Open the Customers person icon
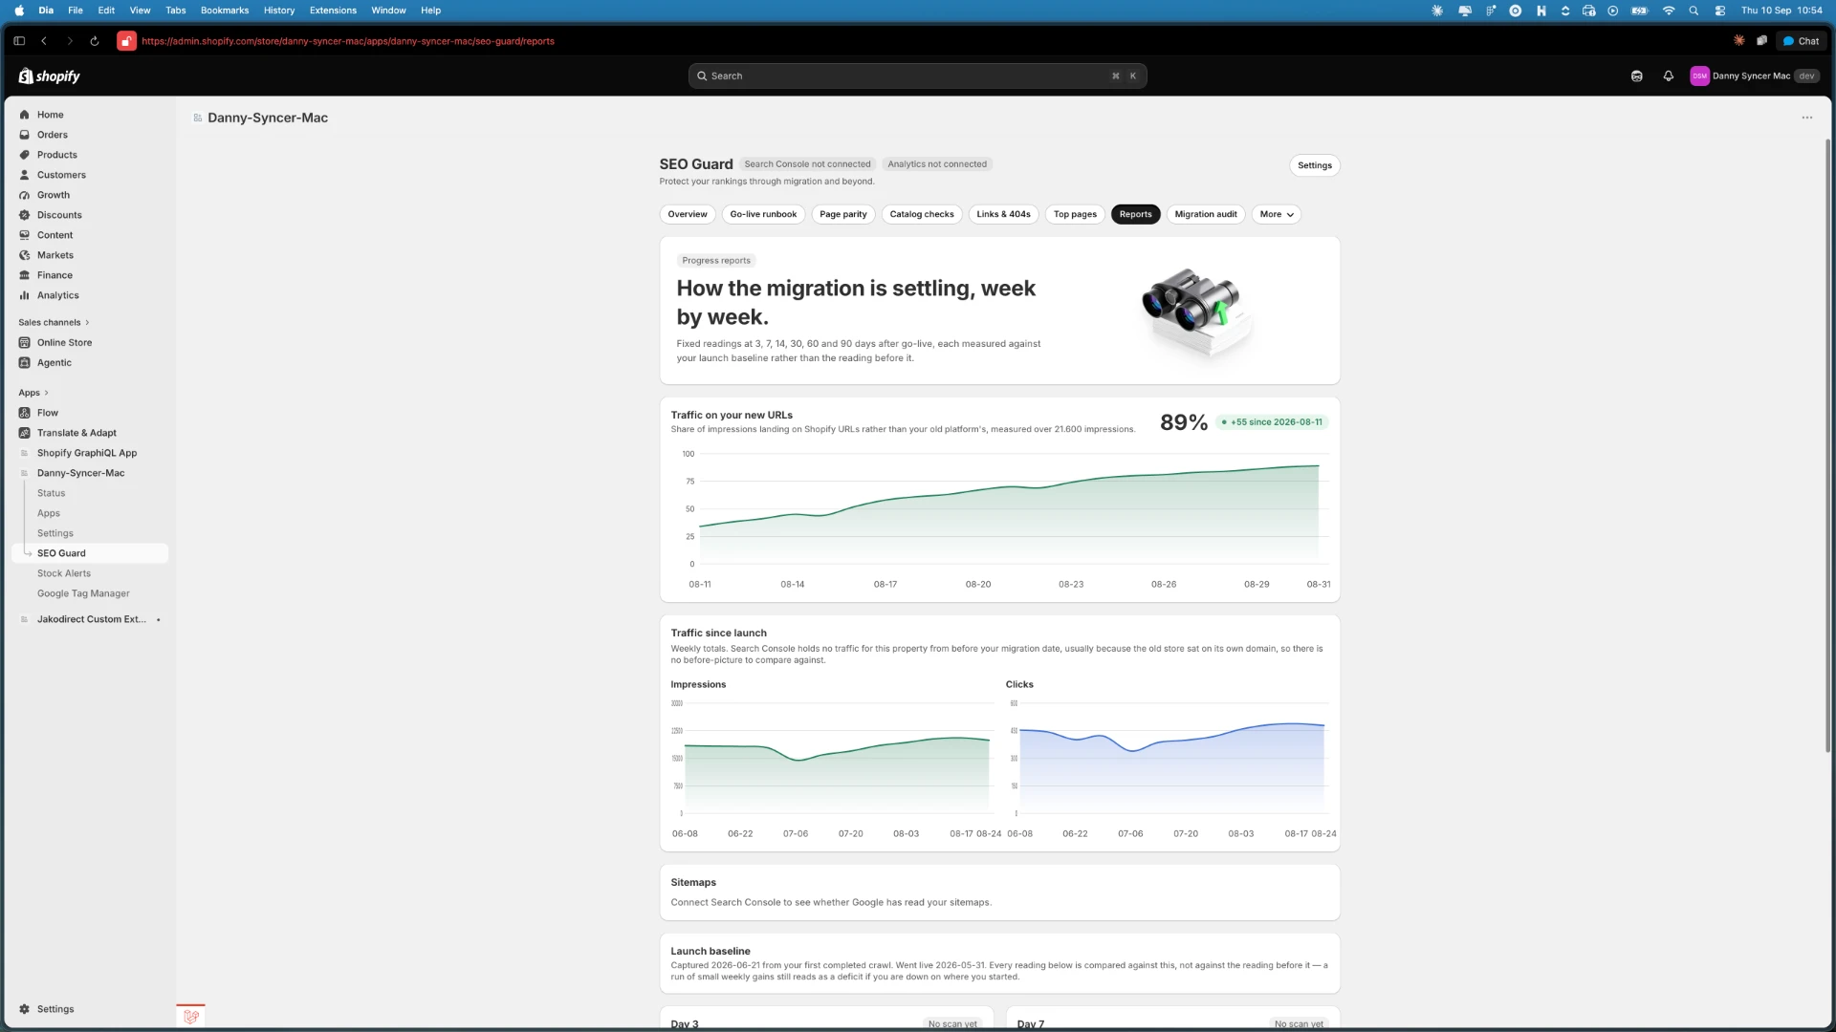The height and width of the screenshot is (1032, 1836). 25,175
